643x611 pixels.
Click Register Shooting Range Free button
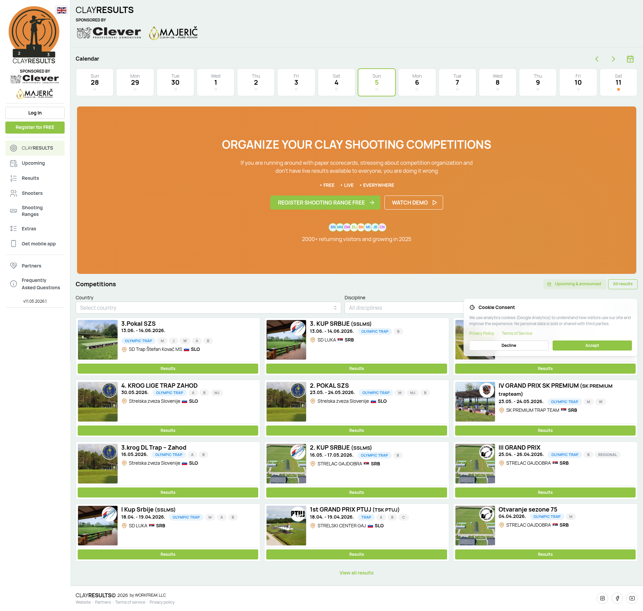(325, 203)
